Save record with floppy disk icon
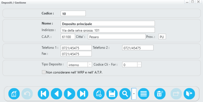Screen dimensions: 203x102 tap(112, 94)
